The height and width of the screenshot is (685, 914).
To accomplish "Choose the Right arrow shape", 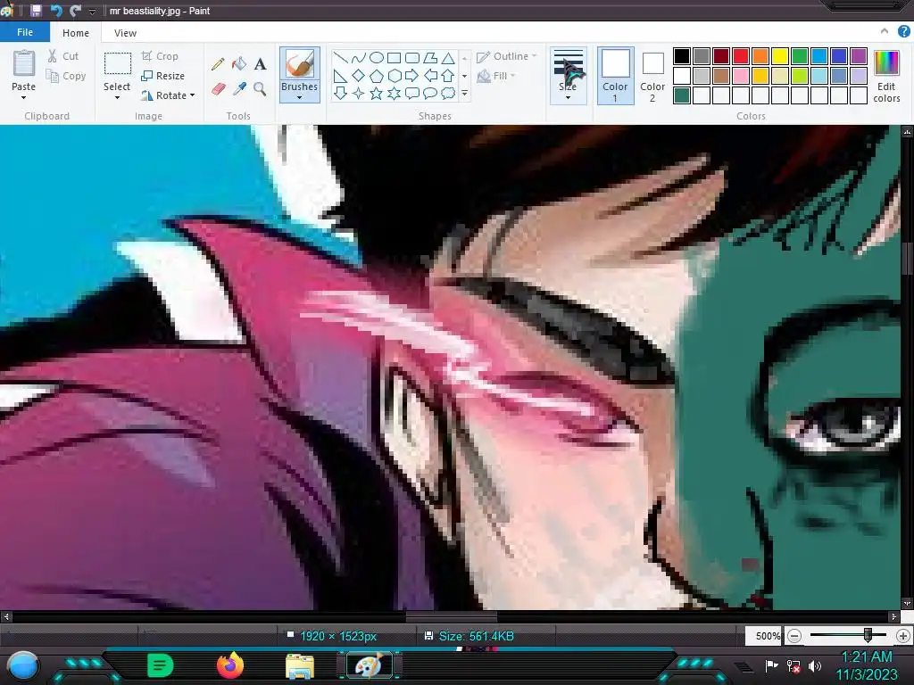I will coord(412,76).
